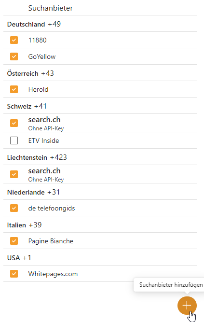Uncheck the 11880 provider checkbox
The height and width of the screenshot is (322, 204).
pyautogui.click(x=14, y=40)
